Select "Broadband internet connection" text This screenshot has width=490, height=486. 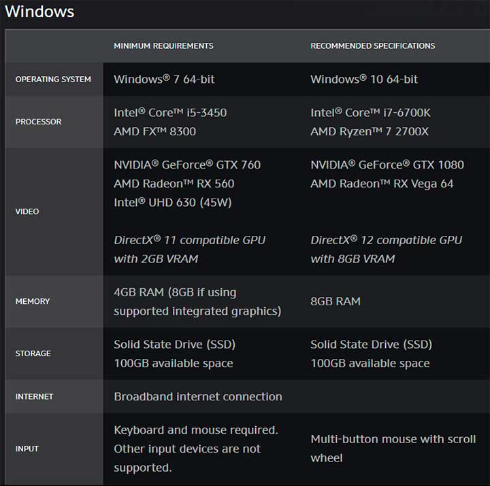[x=198, y=396]
